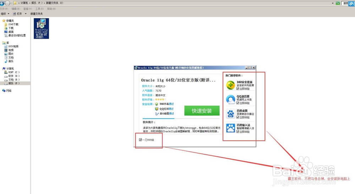Click the 360杀毒 green shield icon
Viewport: 355px width, 194px height.
coord(157,104)
